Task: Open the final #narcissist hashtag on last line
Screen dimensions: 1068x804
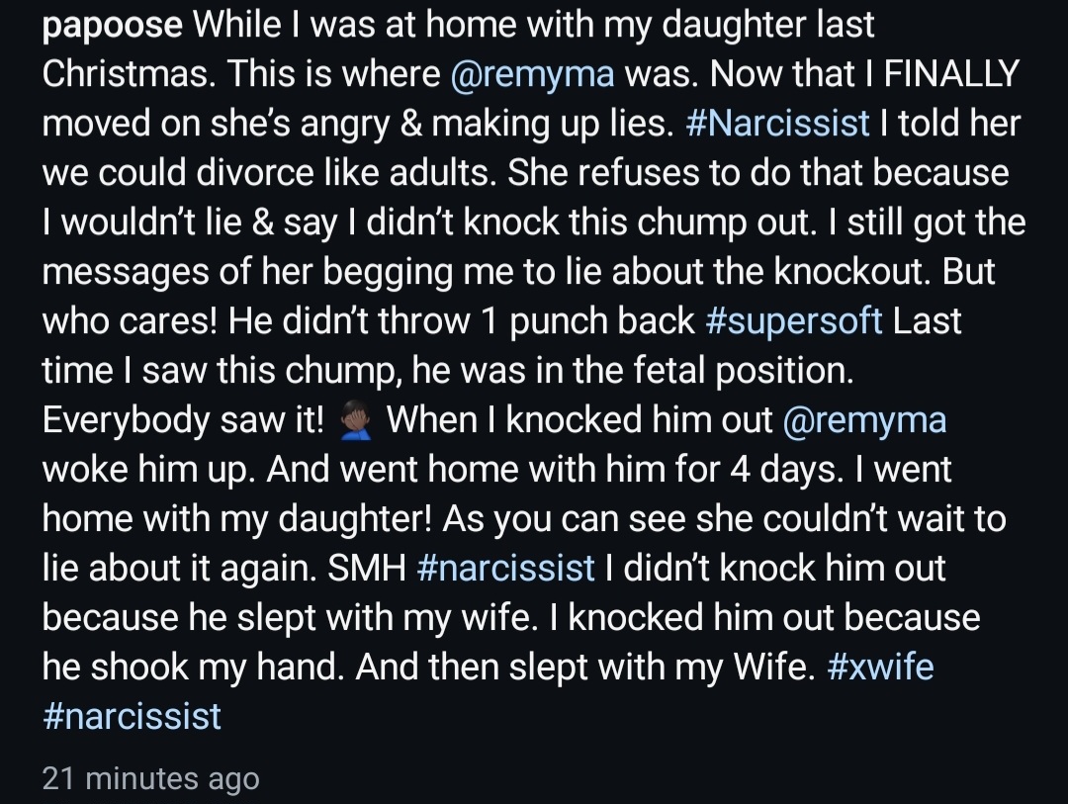Action: pyautogui.click(x=133, y=717)
